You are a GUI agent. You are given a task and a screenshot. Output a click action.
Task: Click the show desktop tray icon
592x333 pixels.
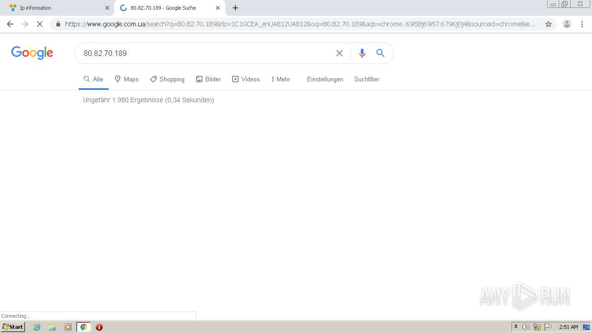pos(586,327)
